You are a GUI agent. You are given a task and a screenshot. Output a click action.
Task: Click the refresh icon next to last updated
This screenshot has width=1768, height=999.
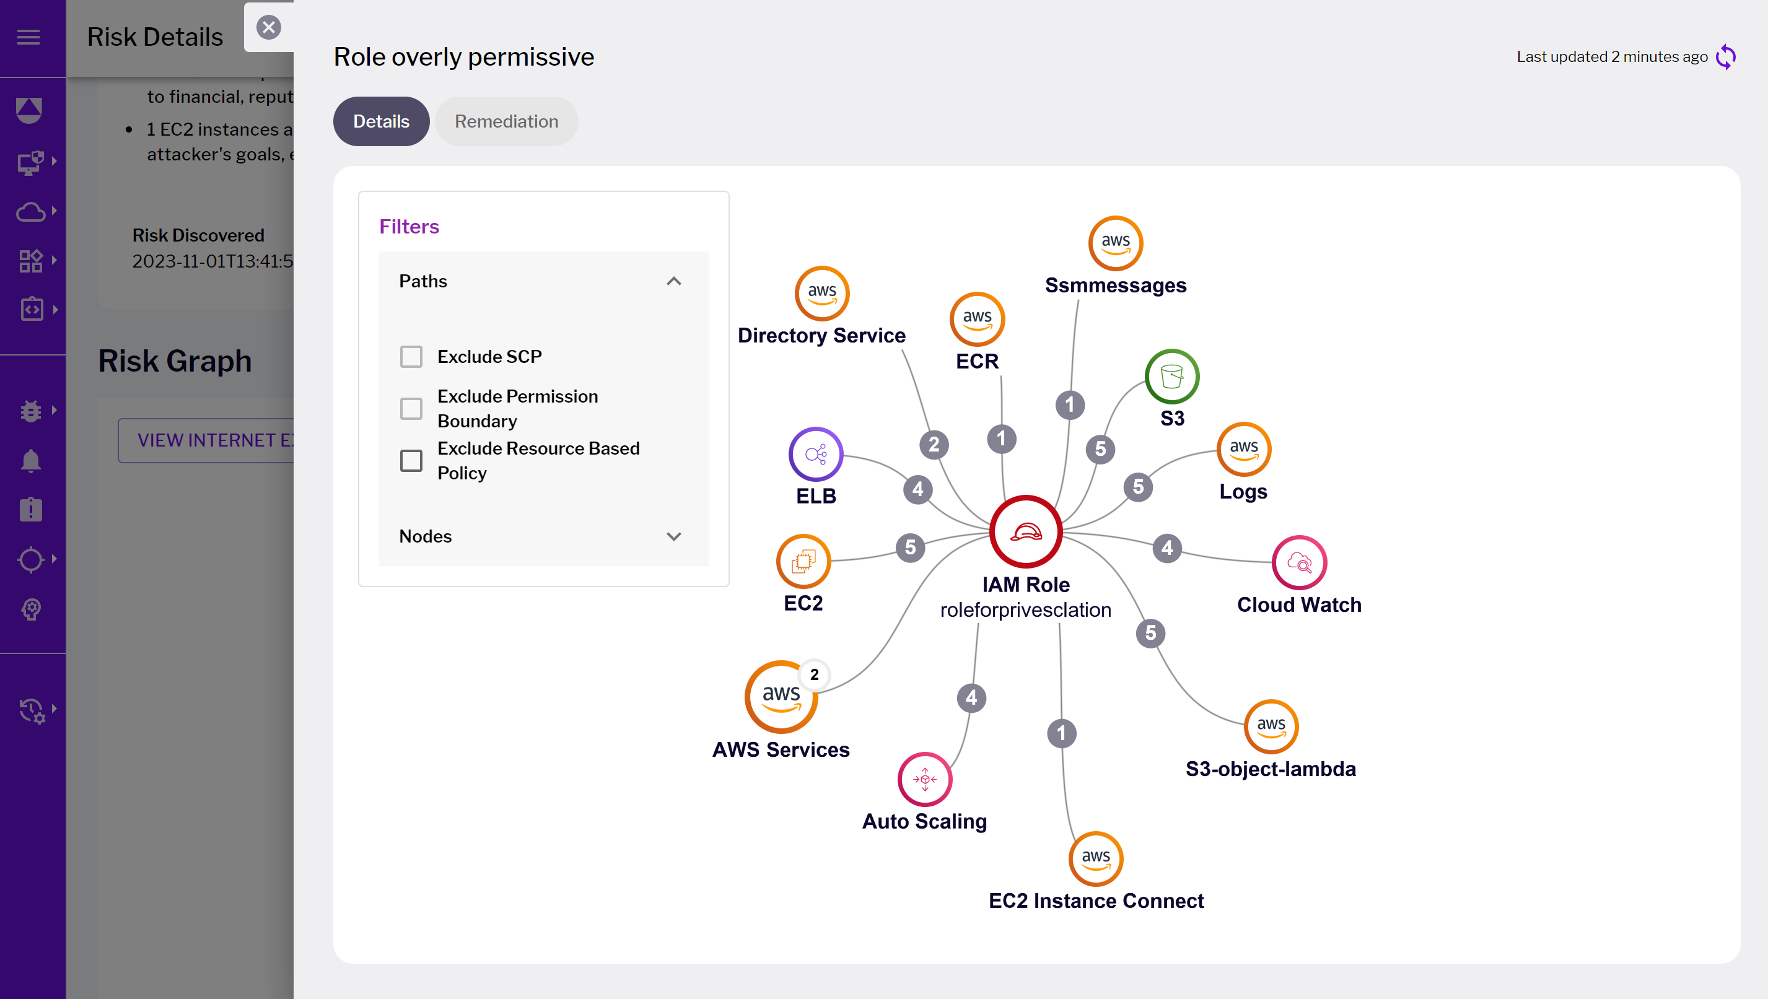point(1726,57)
